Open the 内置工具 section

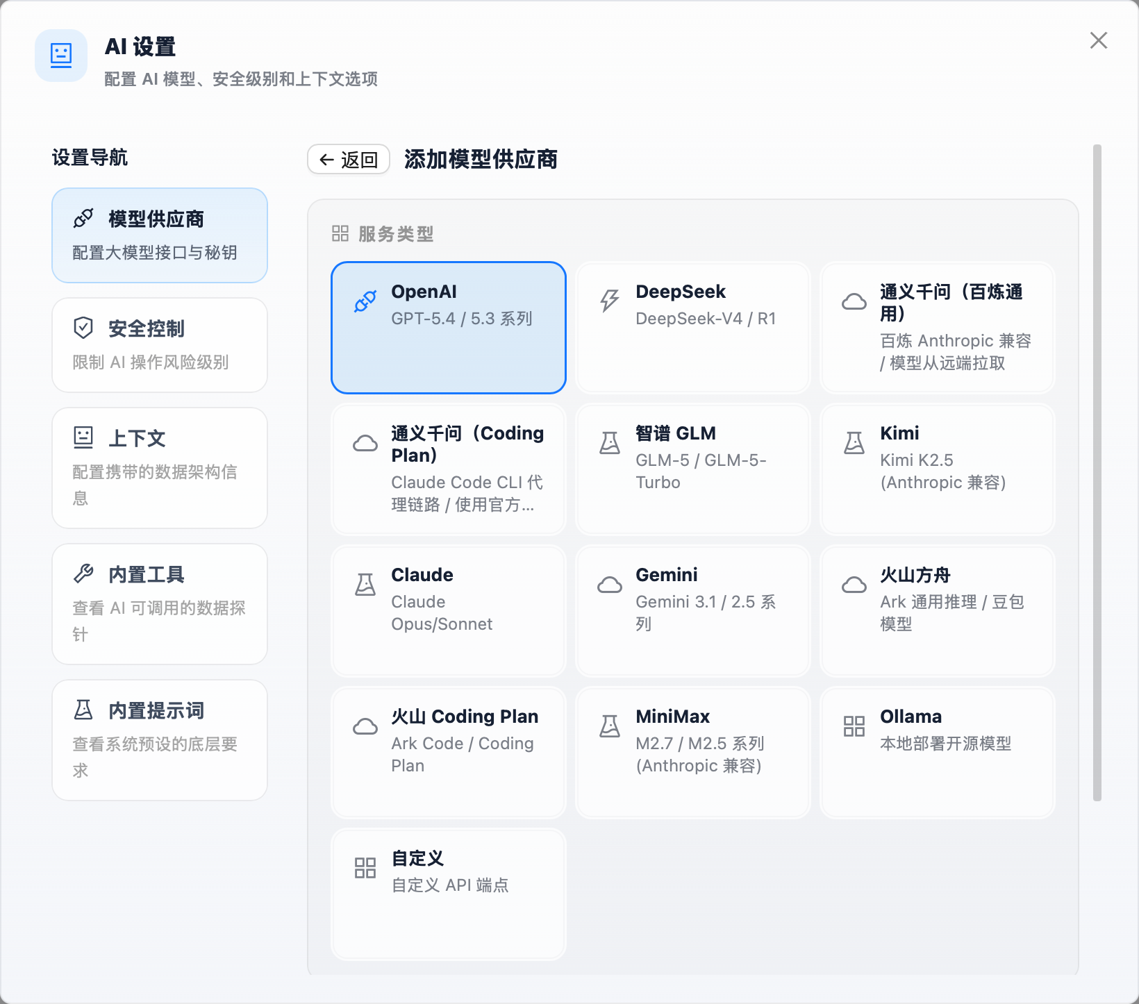pyautogui.click(x=160, y=604)
